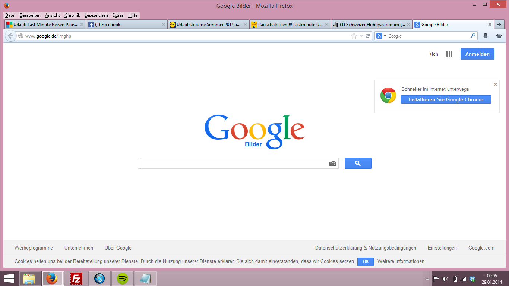Open the Lesezeichen menu
The image size is (509, 286).
96,15
